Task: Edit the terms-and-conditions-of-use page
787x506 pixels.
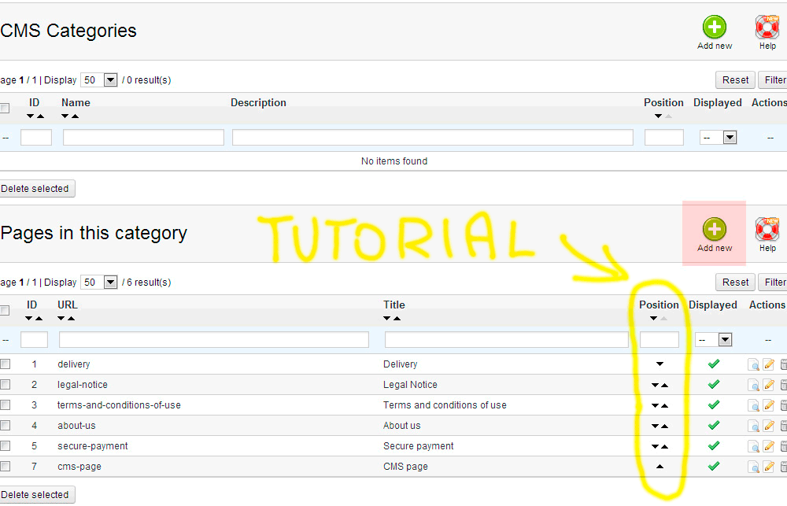Action: (769, 405)
